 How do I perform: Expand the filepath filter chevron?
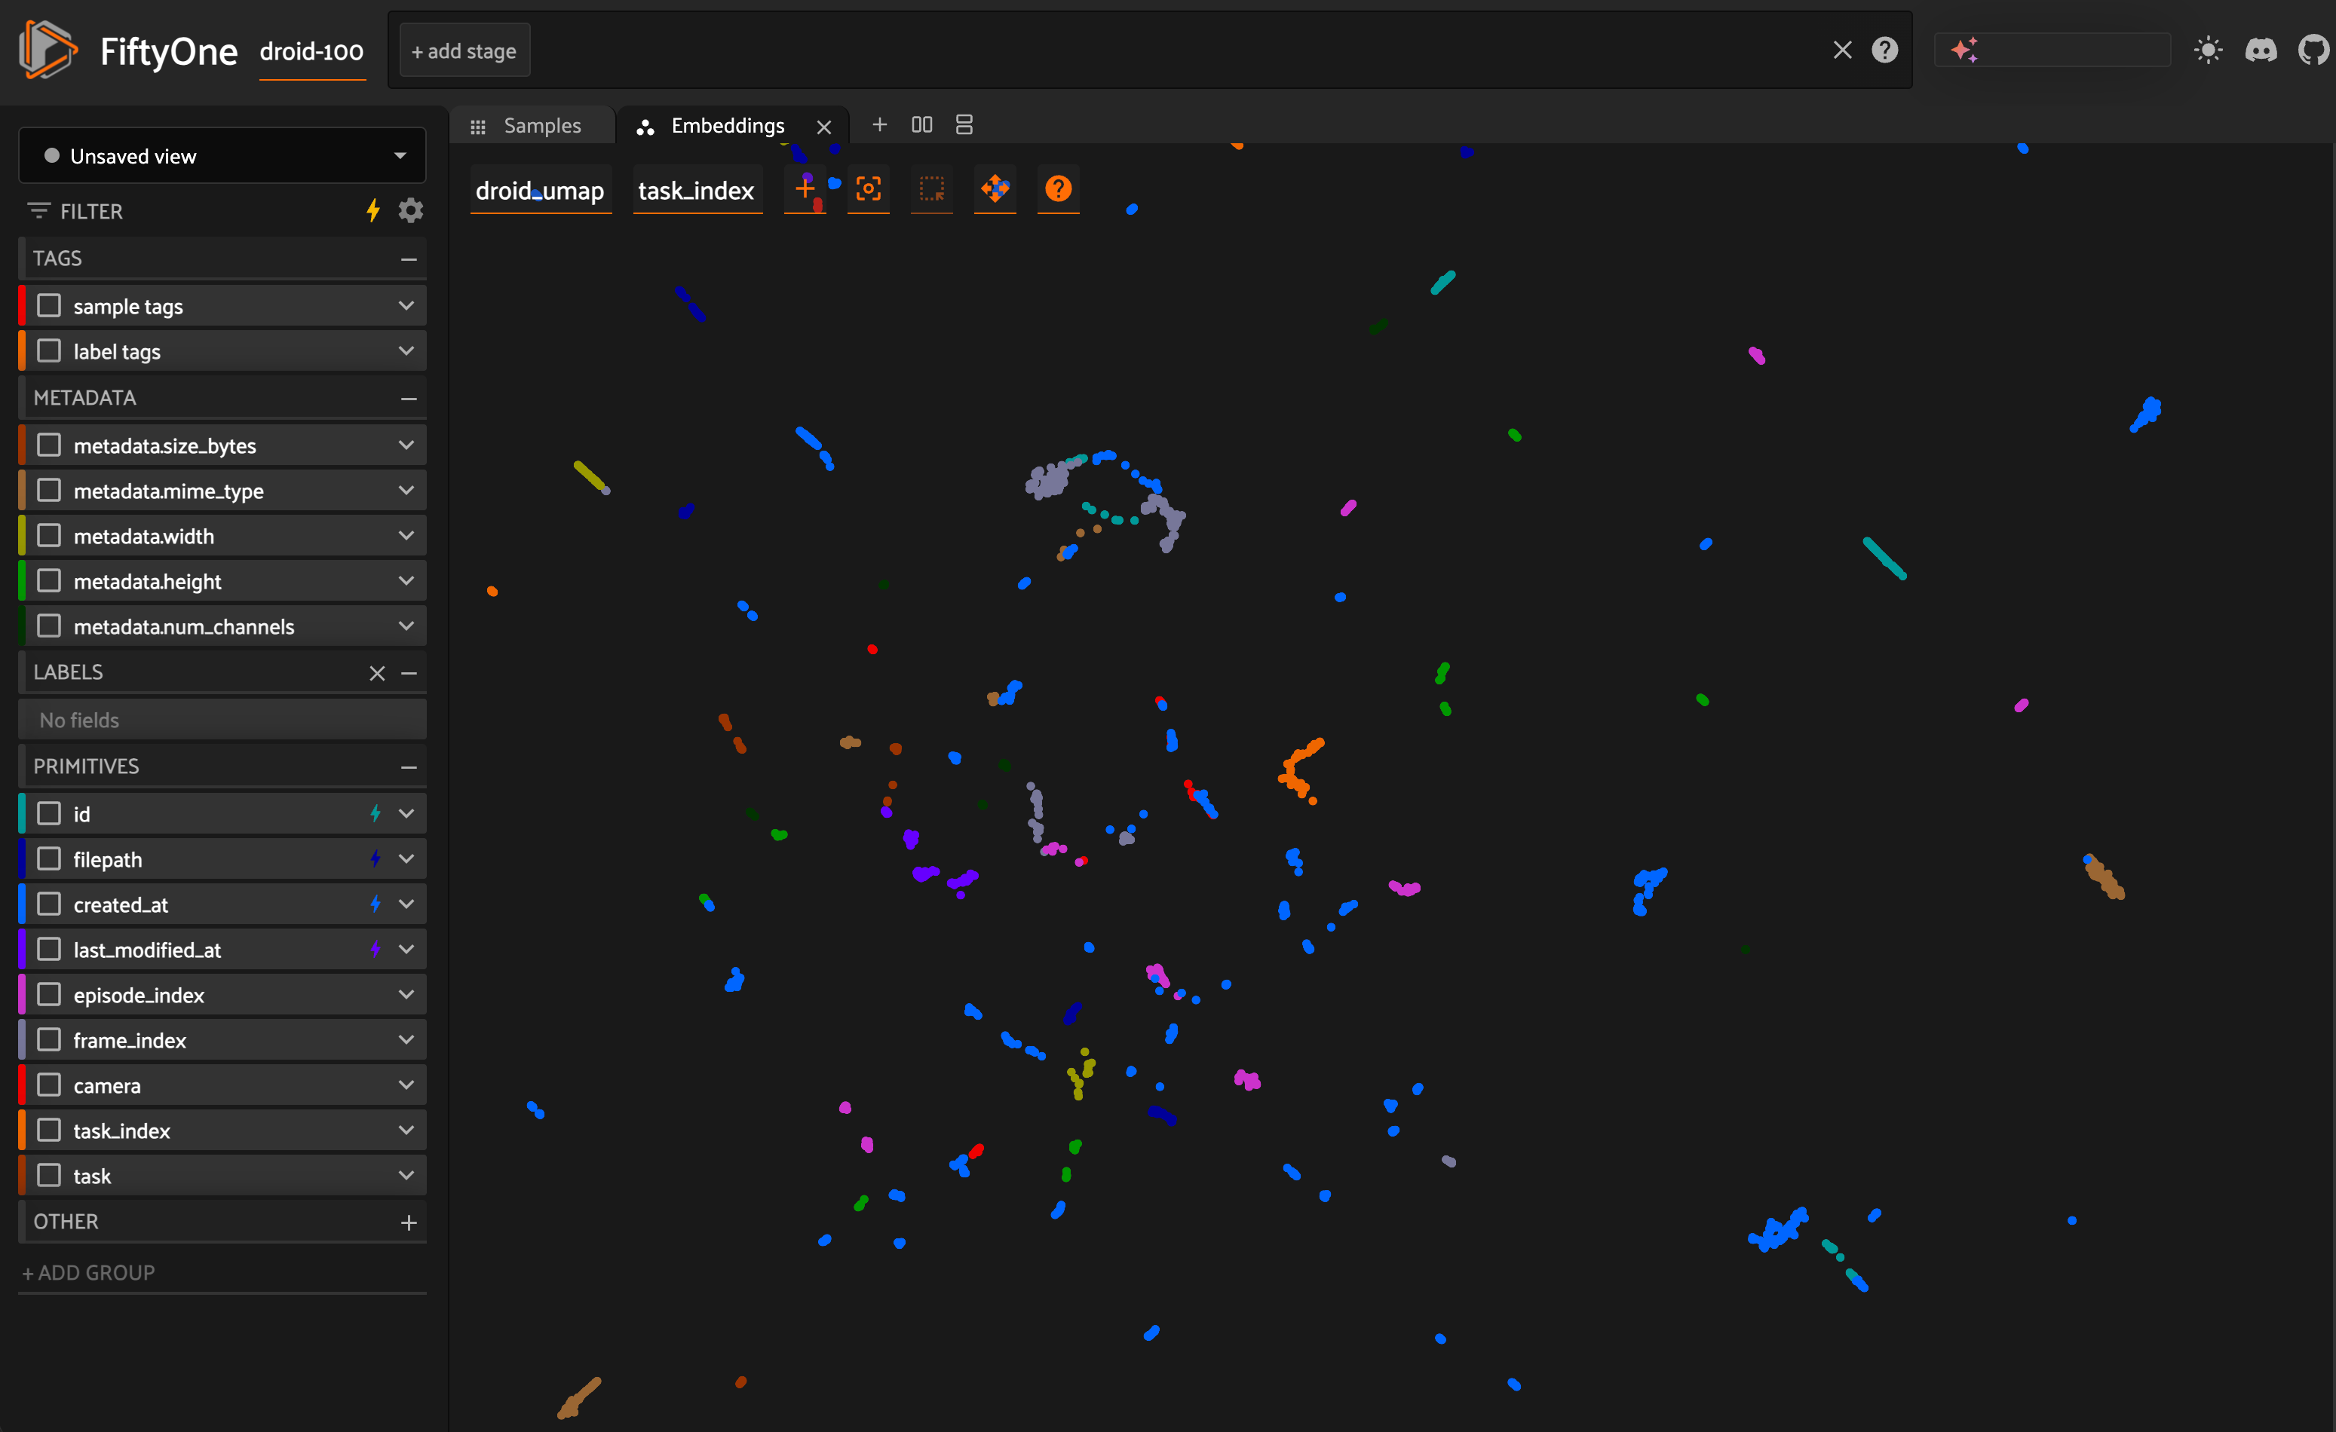(406, 860)
